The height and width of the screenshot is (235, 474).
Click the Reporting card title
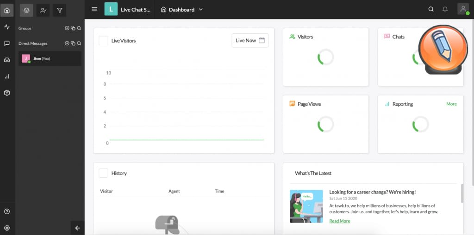(x=402, y=104)
